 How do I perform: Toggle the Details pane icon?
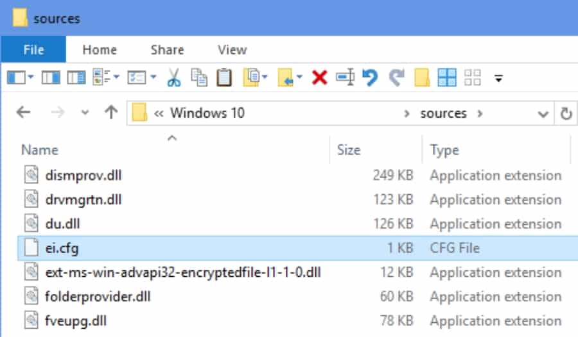(x=76, y=78)
